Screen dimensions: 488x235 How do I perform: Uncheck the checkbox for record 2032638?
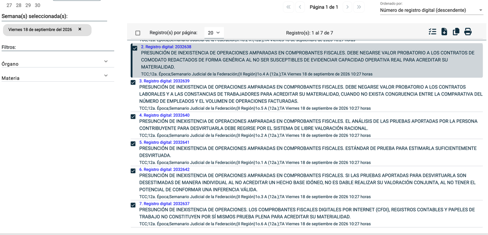(x=135, y=48)
